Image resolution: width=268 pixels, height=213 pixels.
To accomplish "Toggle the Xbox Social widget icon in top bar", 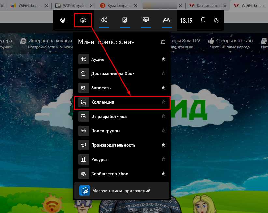I will click(x=166, y=20).
